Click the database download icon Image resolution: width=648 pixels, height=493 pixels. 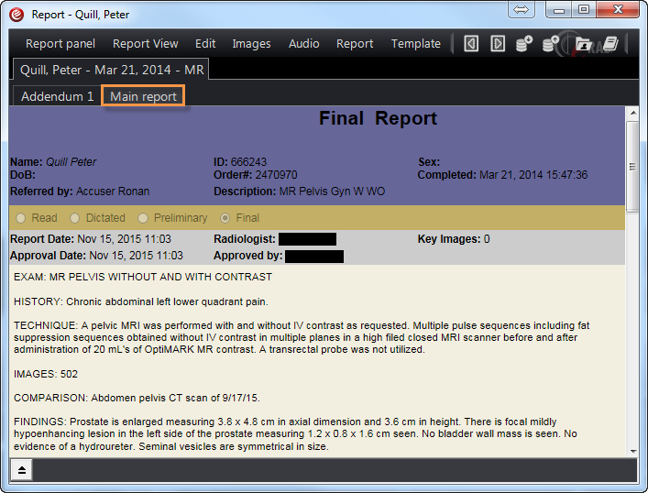(x=524, y=43)
